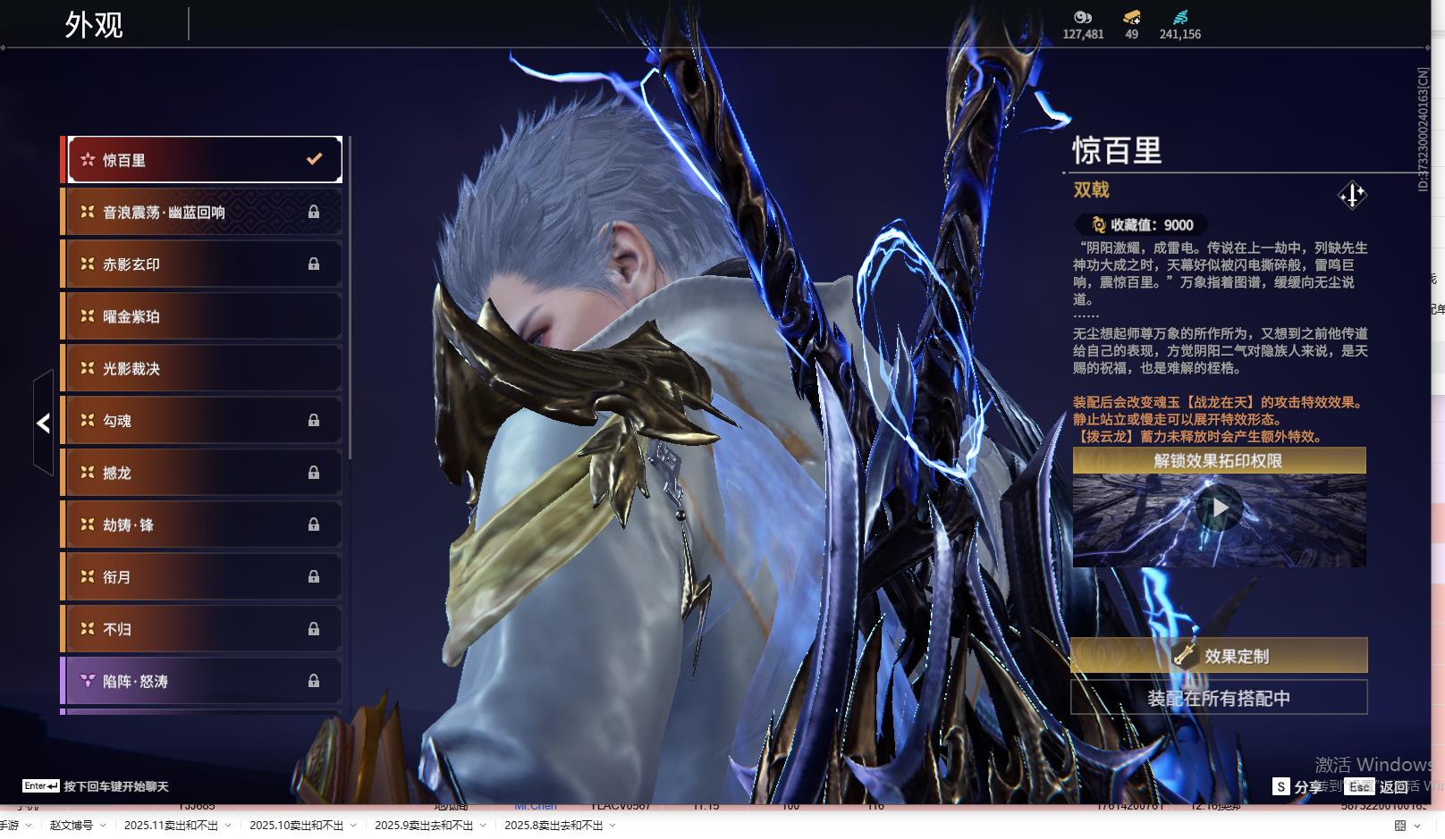Click the rarity icon beside 音浪震荡·幽蓝回响
This screenshot has width=1445, height=839.
[88, 212]
